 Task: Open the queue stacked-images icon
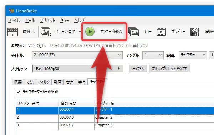point(133,32)
